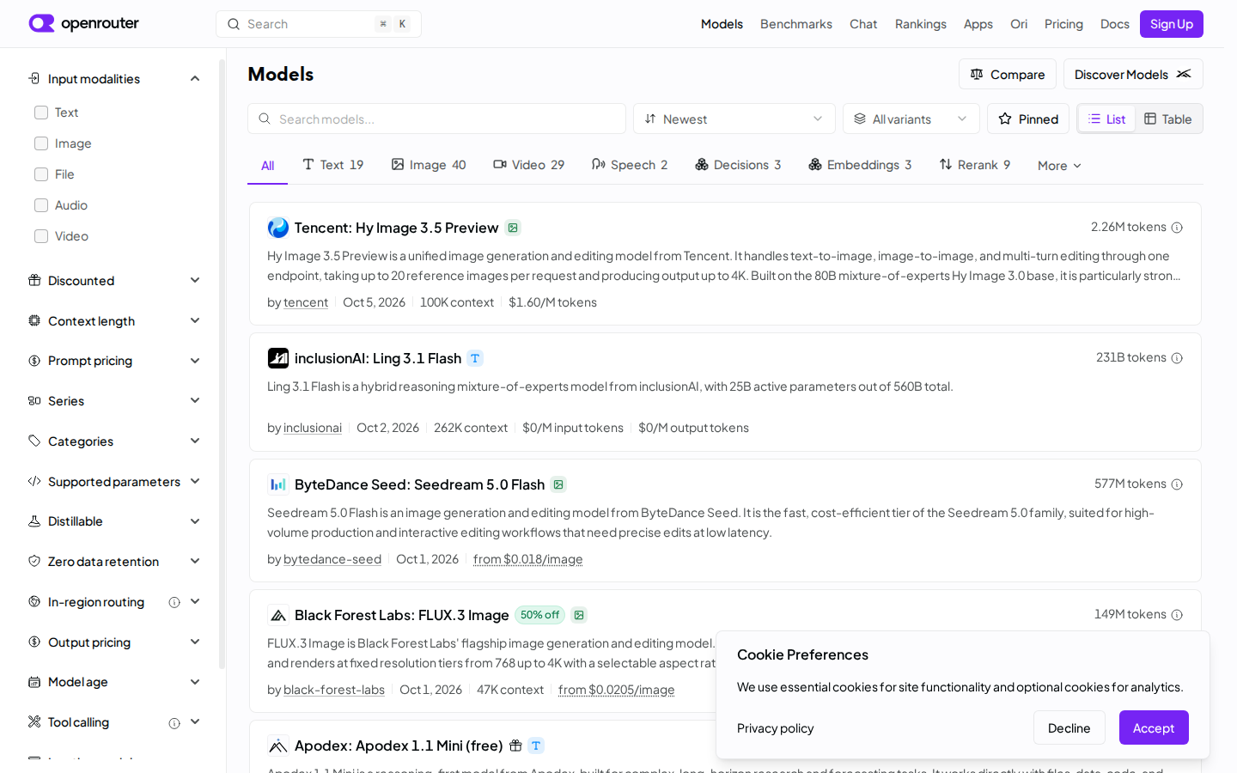Click the text badge on Apodex 1.1 Mini
The height and width of the screenshot is (773, 1237).
(536, 746)
